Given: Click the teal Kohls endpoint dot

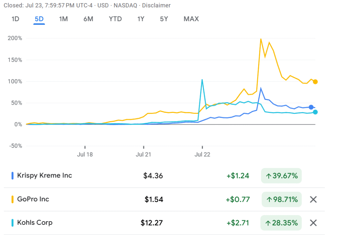Looking at the screenshot, I should (x=315, y=112).
